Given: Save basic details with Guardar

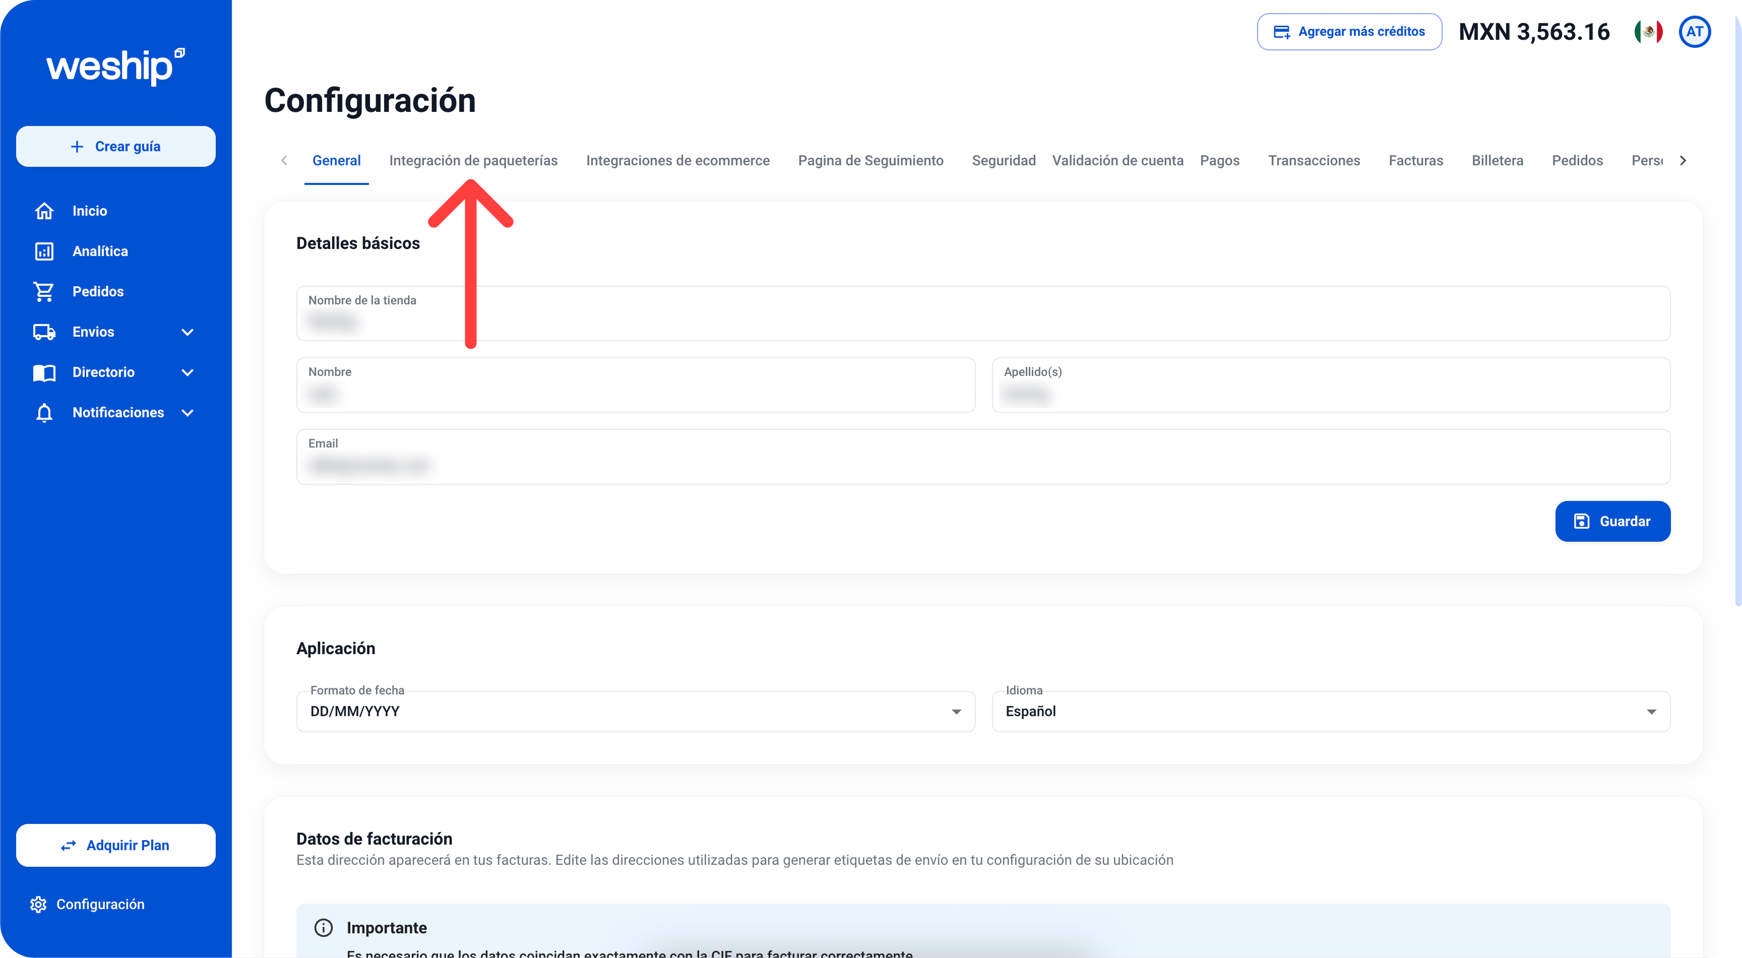Looking at the screenshot, I should point(1612,521).
